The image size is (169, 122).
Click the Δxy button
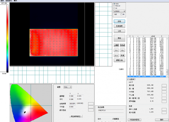(116, 55)
